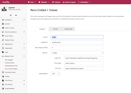Expand the Hub Options chevron
Image resolution: width=131 pixels, height=93 pixels.
24,84
